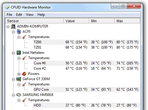Click the Max column header
The width and height of the screenshot is (148, 110).
(x=127, y=21)
